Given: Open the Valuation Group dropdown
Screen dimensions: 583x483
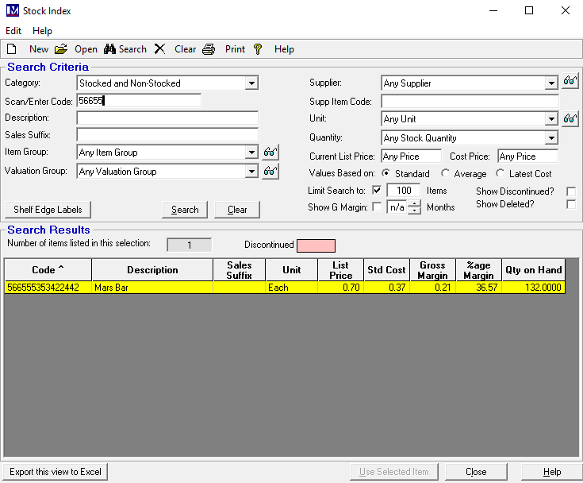Looking at the screenshot, I should 251,172.
